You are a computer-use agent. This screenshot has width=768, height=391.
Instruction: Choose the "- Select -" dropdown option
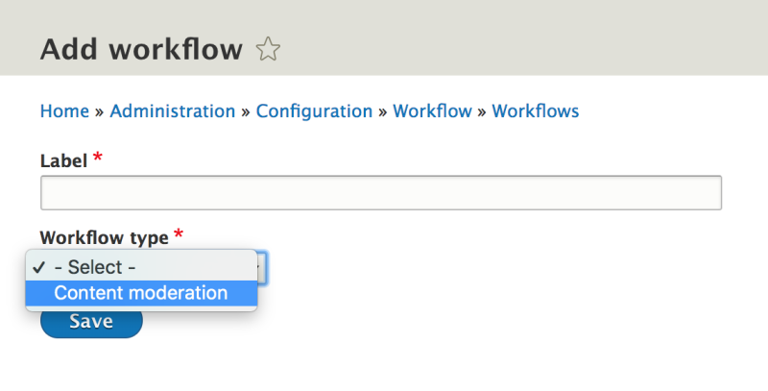click(x=141, y=267)
